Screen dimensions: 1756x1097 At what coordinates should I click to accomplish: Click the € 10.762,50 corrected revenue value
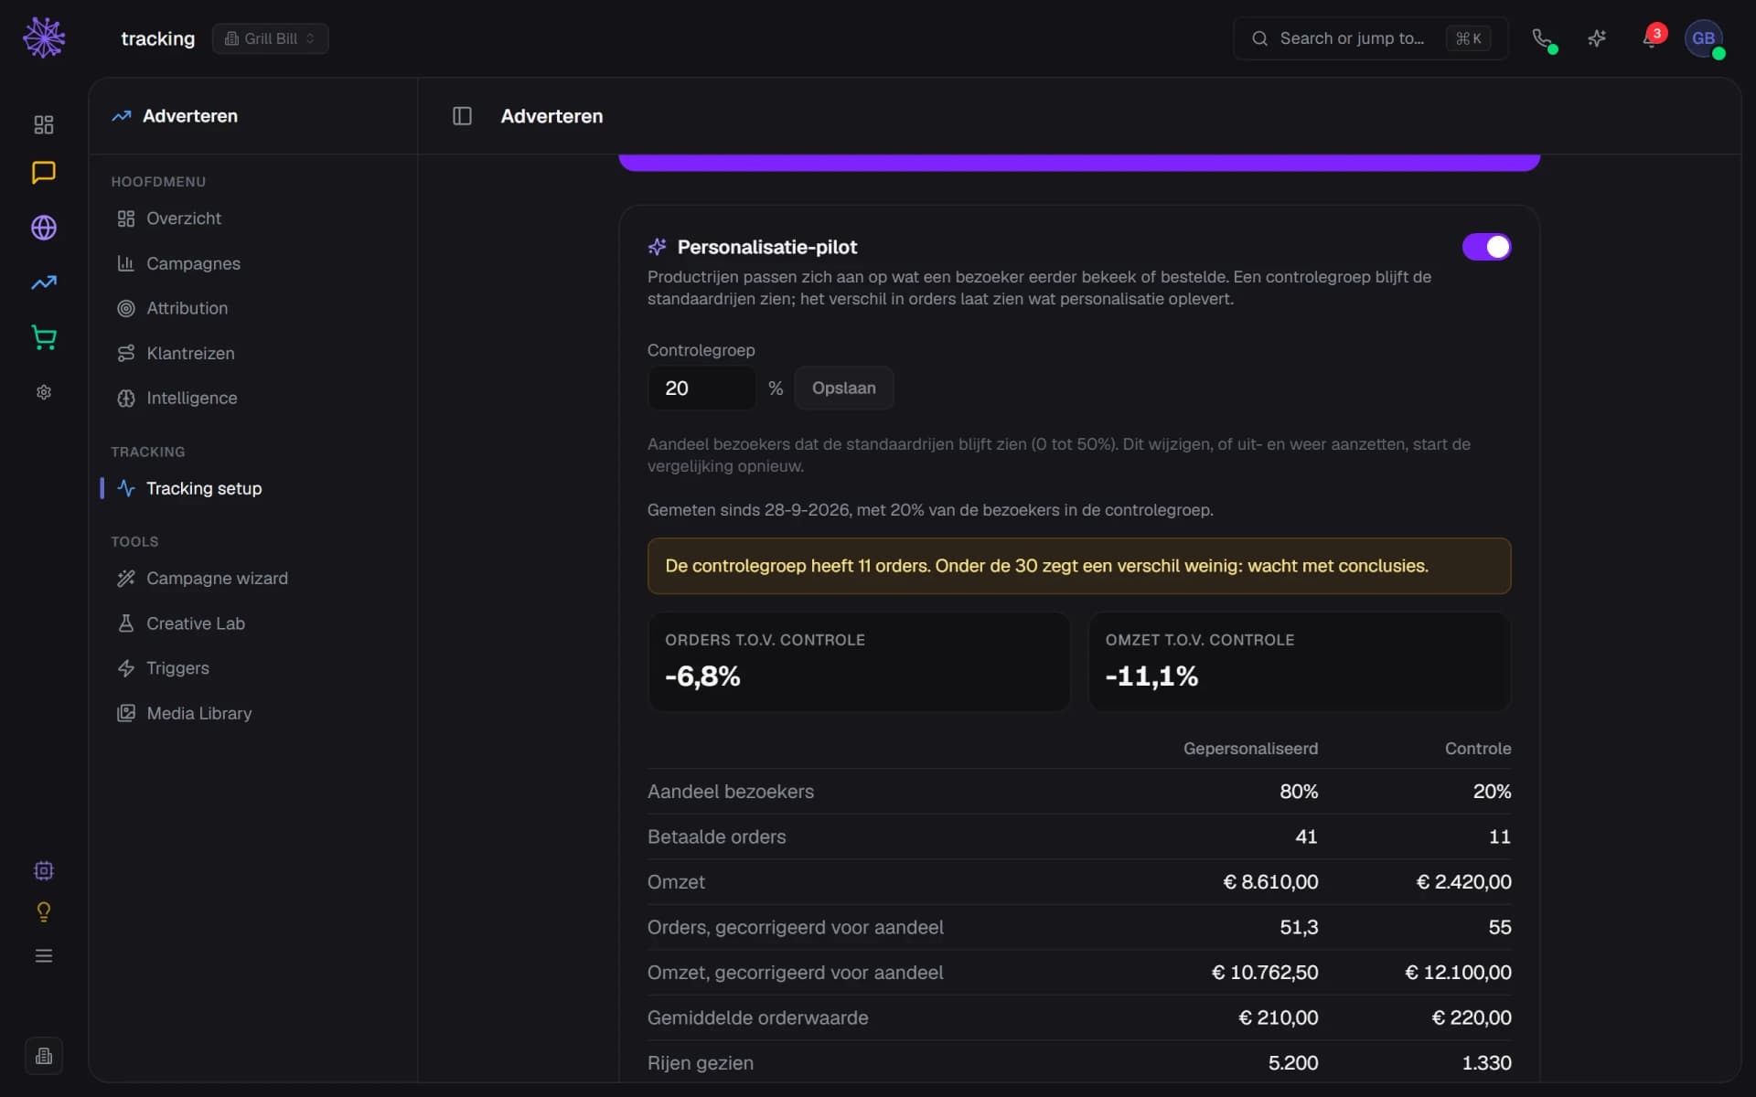pyautogui.click(x=1265, y=973)
